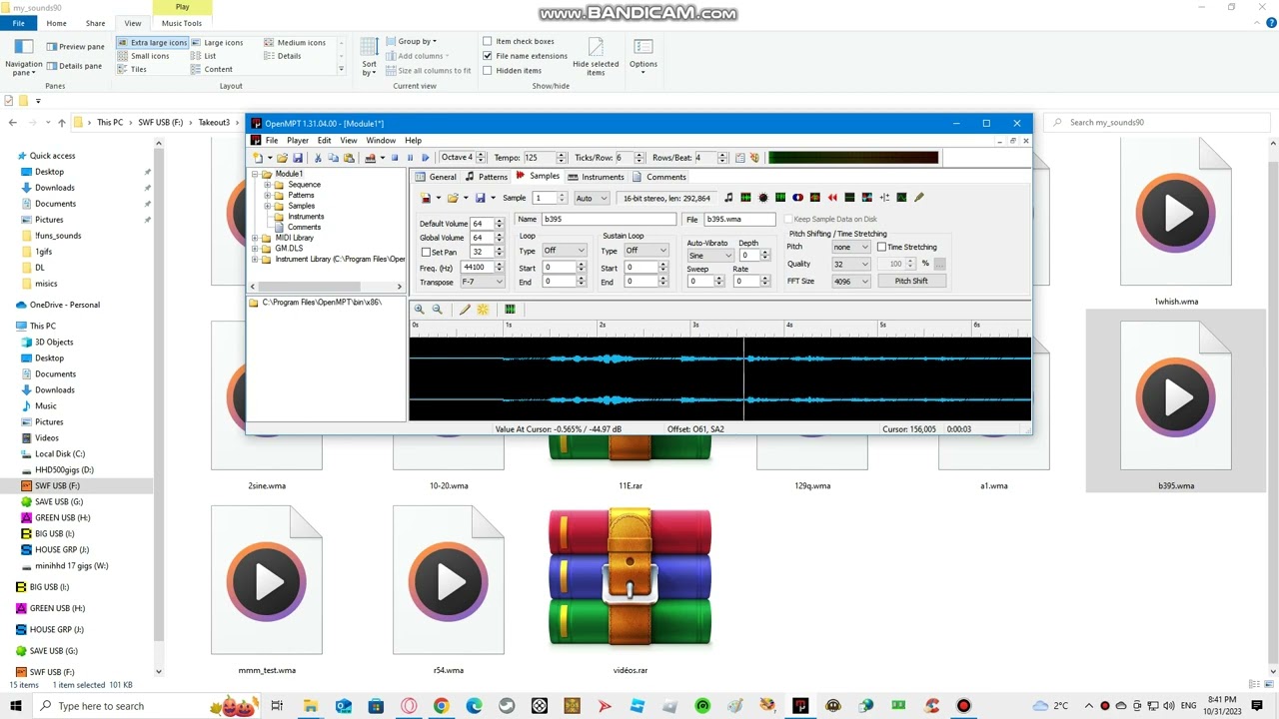The image size is (1279, 719).
Task: Play the sample using the note icon
Action: point(728,198)
